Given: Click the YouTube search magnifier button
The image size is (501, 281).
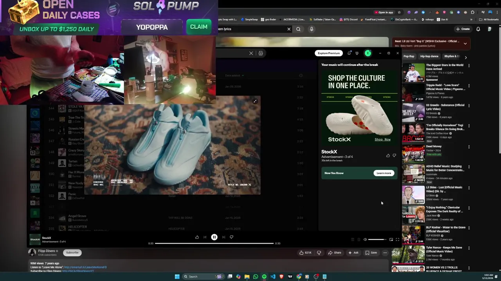Looking at the screenshot, I should point(298,29).
